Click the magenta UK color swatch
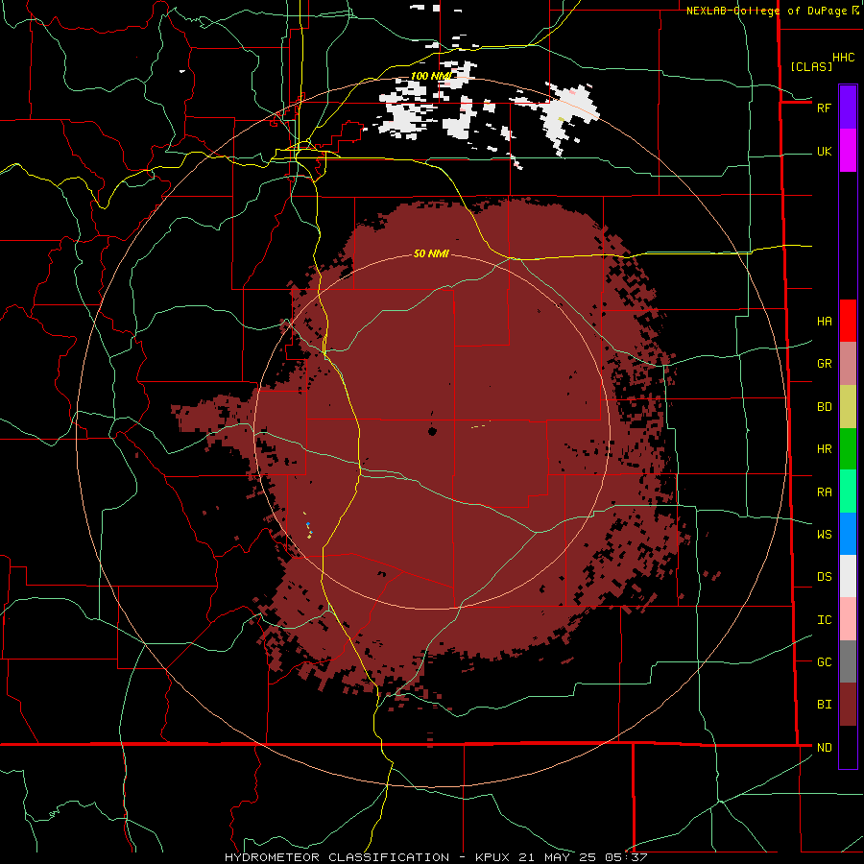864x864 pixels. pyautogui.click(x=848, y=150)
